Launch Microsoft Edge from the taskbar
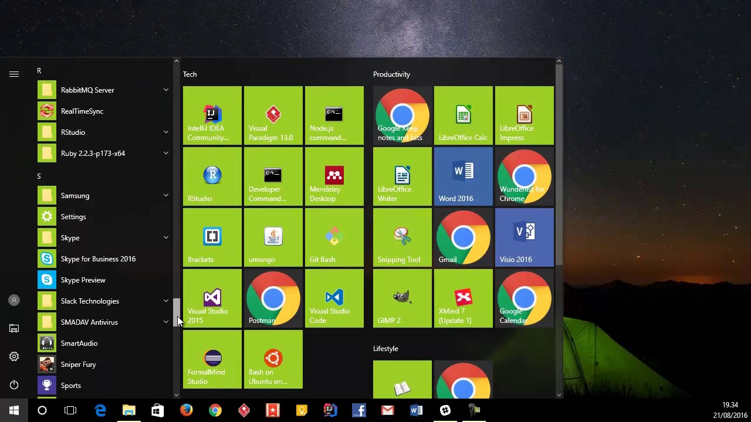751x422 pixels. pos(100,410)
